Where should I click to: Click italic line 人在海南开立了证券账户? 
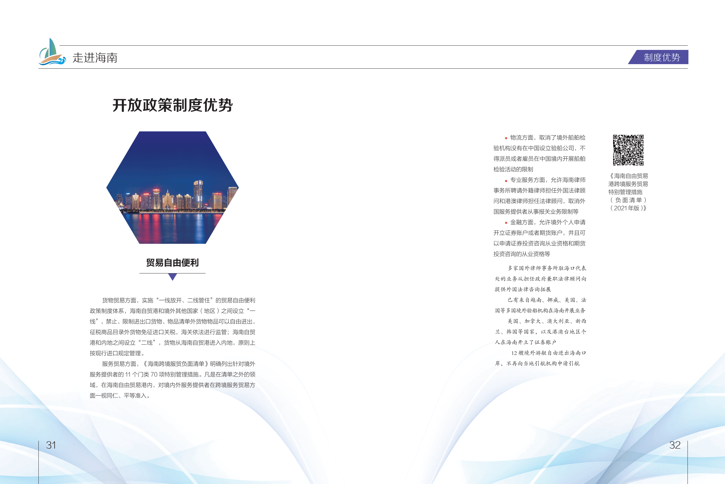coord(525,342)
